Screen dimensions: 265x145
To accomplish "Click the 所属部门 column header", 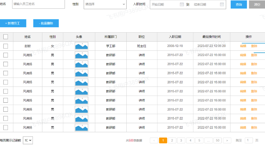I will point(111,37).
